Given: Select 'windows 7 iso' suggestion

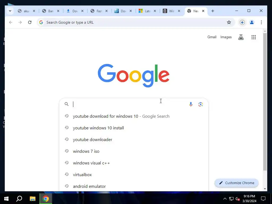Looking at the screenshot, I should [x=134, y=151].
